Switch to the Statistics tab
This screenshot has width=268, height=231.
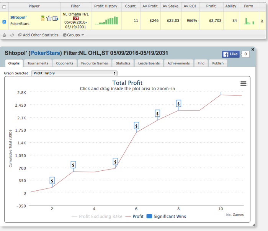pos(123,63)
